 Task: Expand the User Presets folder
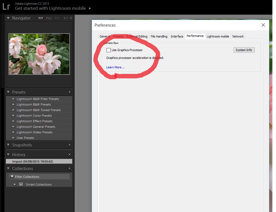13,138
